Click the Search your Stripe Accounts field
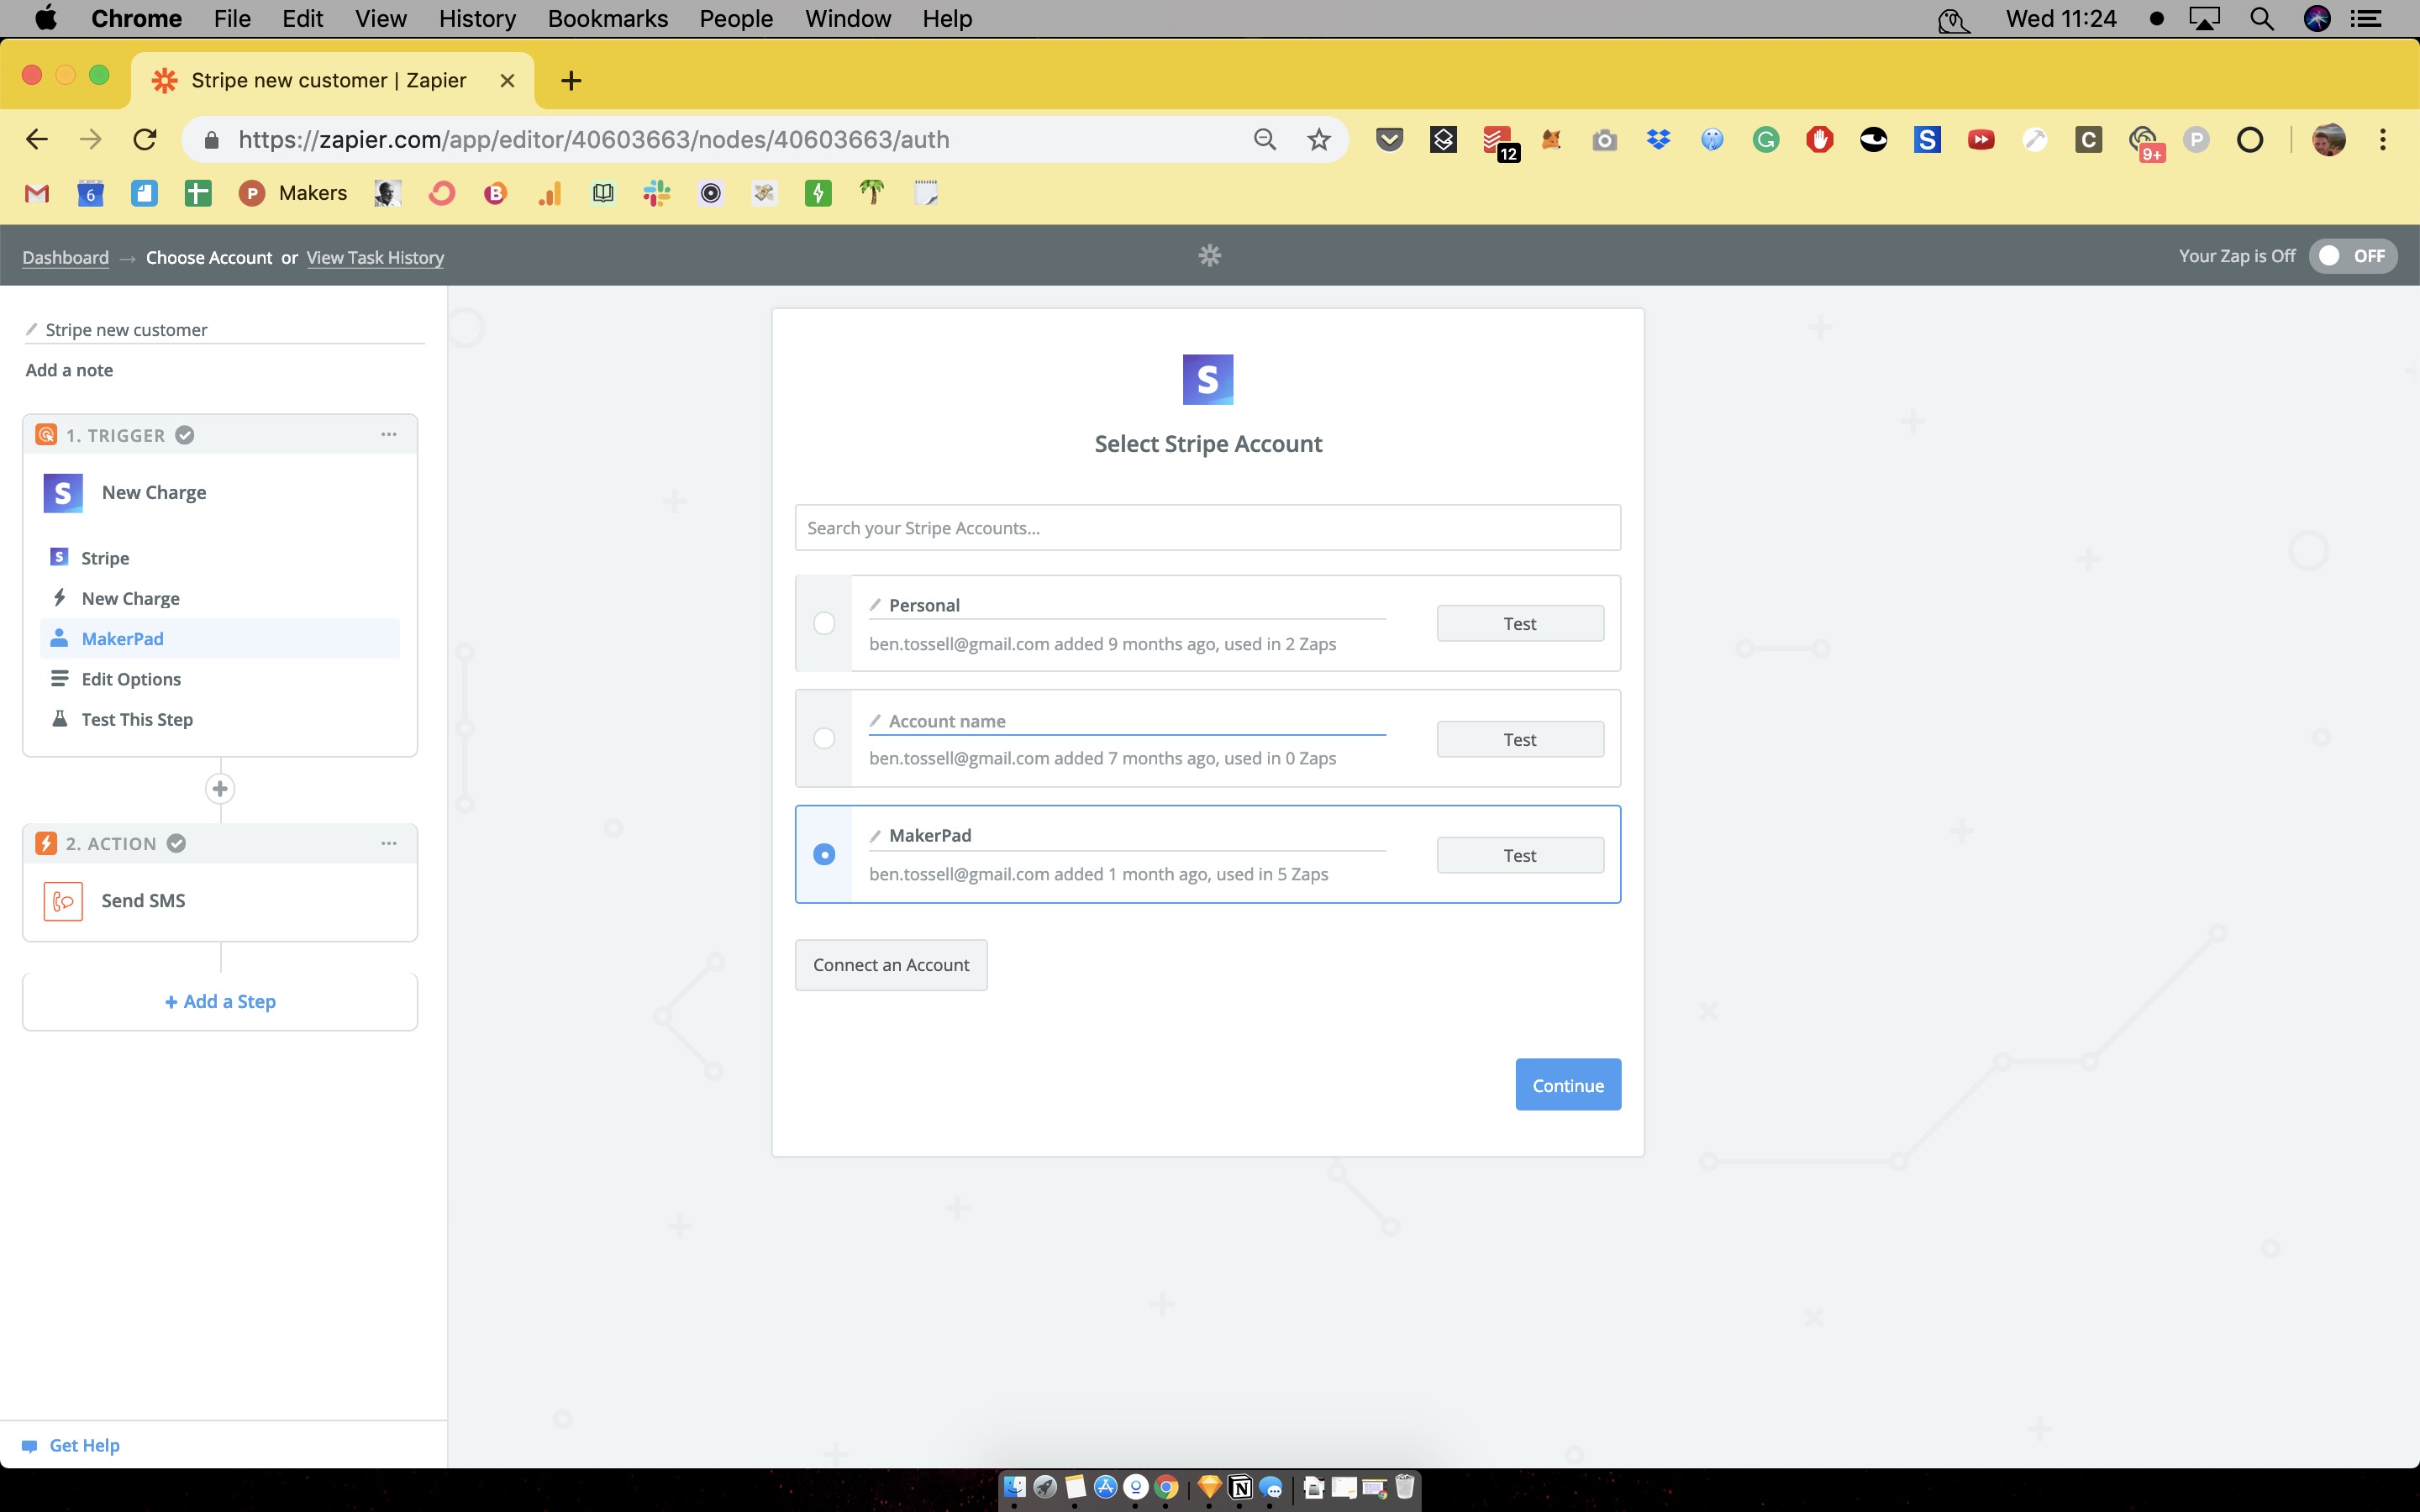Viewport: 2420px width, 1512px height. 1207,528
